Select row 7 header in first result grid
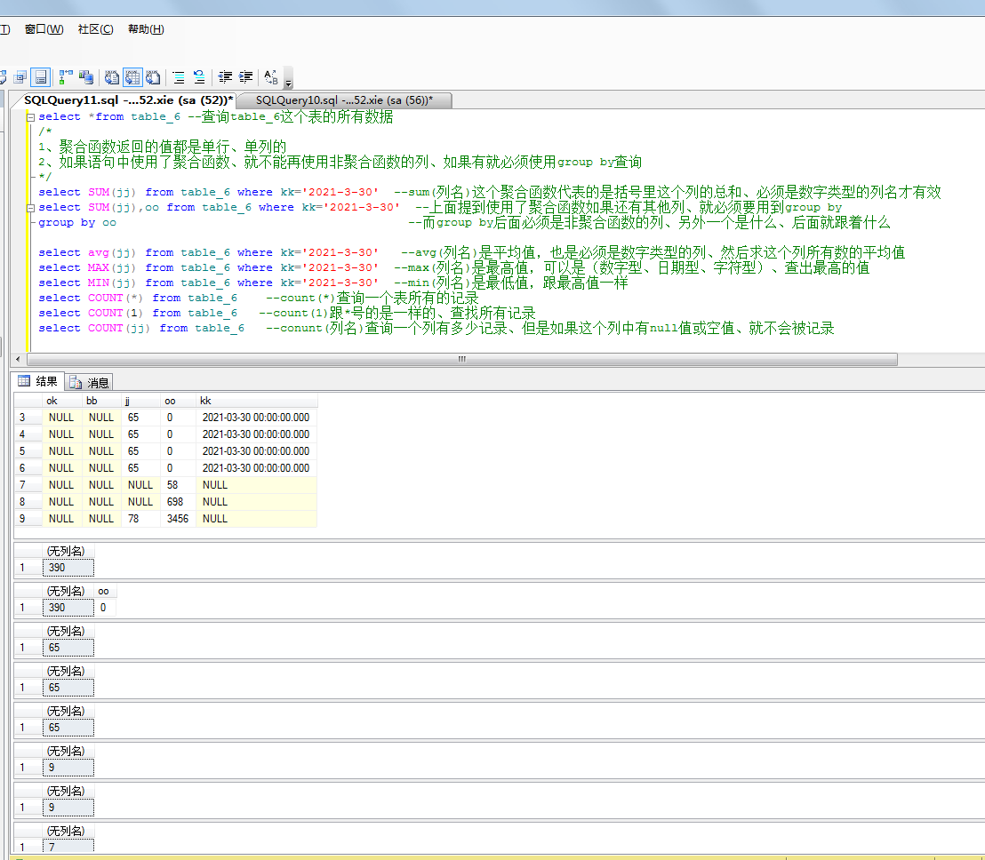Image resolution: width=985 pixels, height=860 pixels. pyautogui.click(x=28, y=485)
